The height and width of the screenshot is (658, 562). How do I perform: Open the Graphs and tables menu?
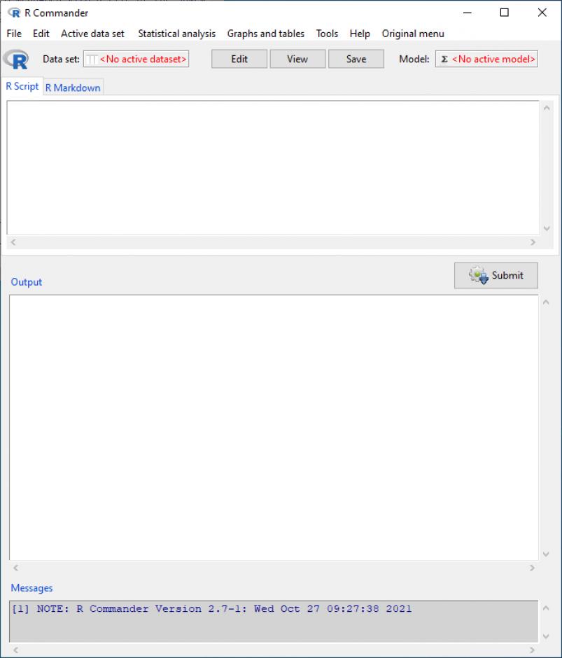click(266, 34)
